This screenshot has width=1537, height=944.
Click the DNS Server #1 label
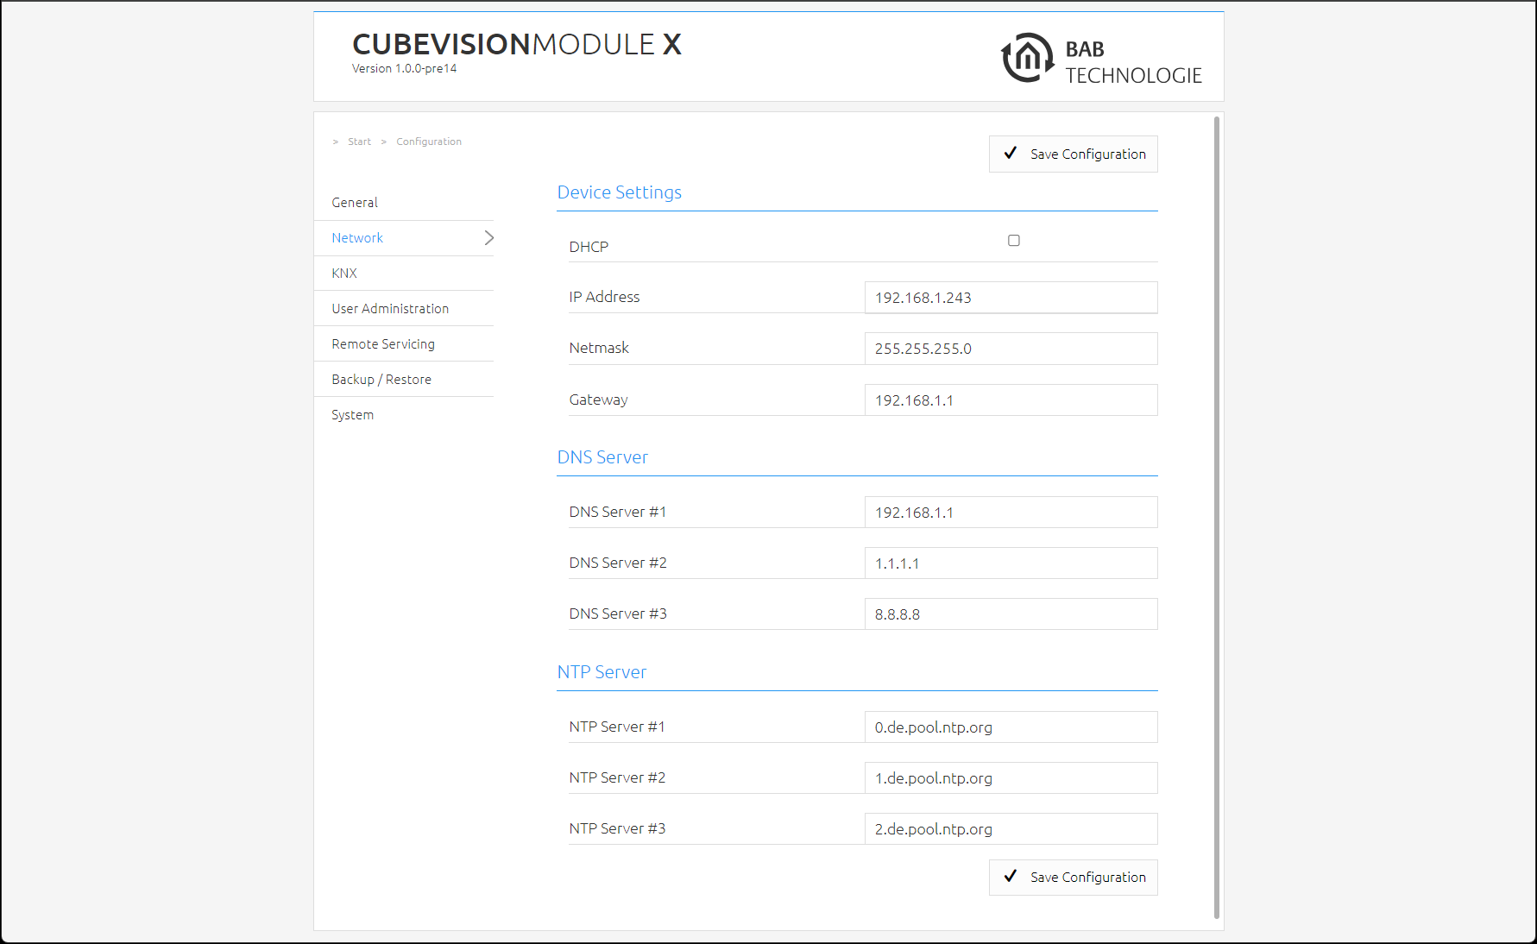pos(618,512)
